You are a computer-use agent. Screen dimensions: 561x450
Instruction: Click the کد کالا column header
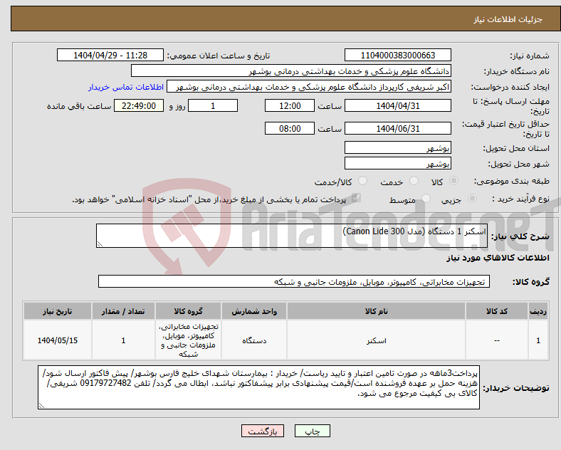(x=497, y=311)
